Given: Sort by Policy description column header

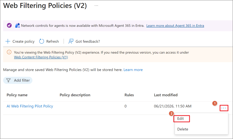Looking at the screenshot, I should pyautogui.click(x=75, y=95).
